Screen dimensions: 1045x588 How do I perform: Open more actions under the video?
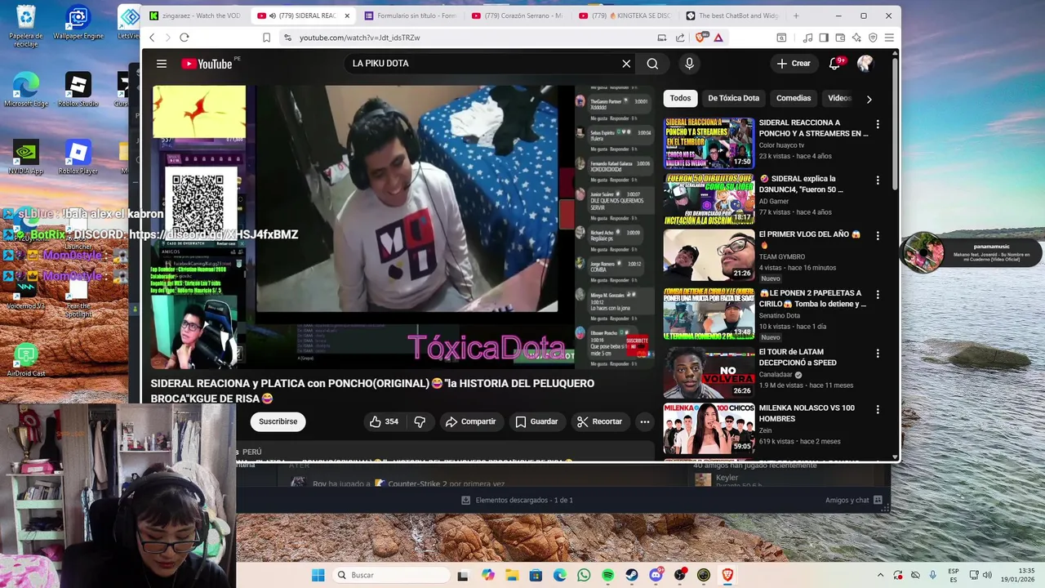tap(644, 421)
